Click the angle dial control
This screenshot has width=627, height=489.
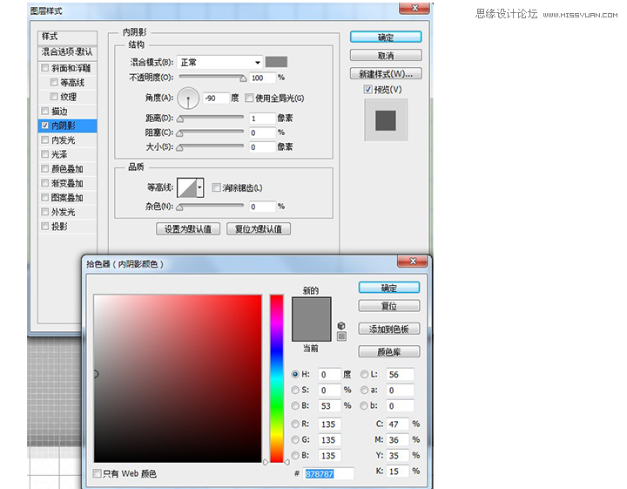click(188, 98)
